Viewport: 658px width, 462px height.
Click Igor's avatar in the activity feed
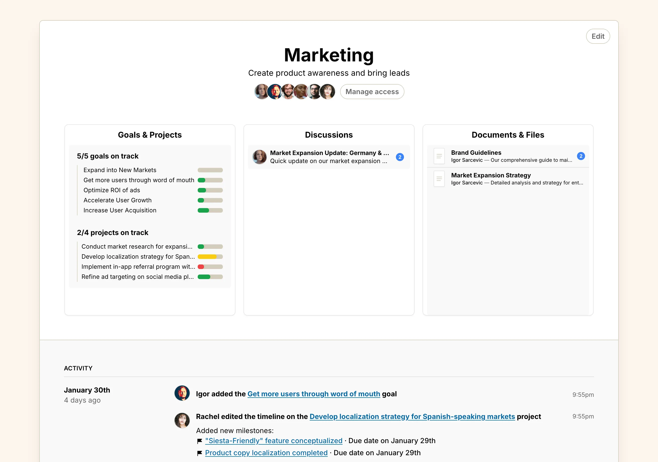182,393
